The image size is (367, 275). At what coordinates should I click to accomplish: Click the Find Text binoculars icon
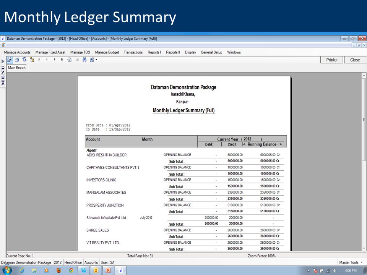click(x=84, y=60)
